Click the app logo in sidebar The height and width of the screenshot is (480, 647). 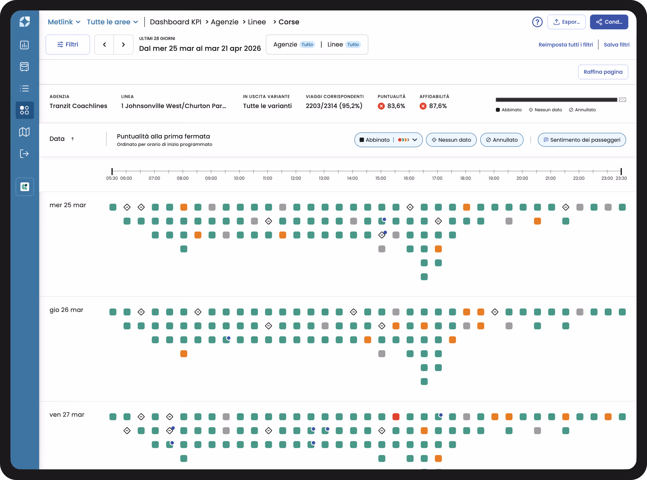(x=24, y=22)
